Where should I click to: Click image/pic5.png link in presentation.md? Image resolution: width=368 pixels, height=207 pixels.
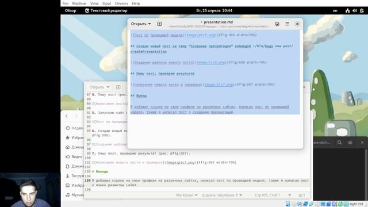pos(201,35)
